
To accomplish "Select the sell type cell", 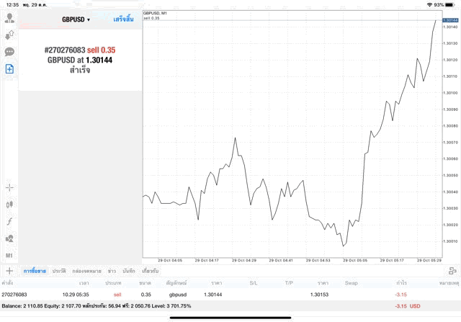I will [x=117, y=295].
